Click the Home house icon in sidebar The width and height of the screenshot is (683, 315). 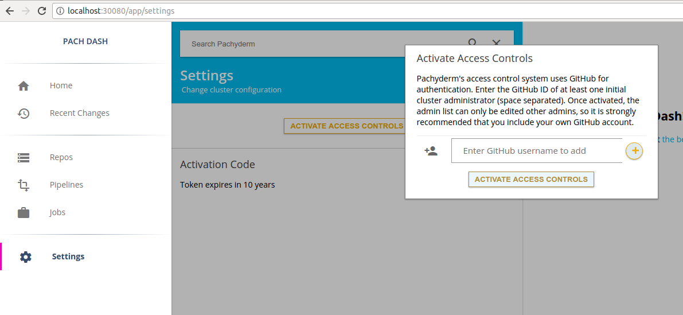point(24,86)
